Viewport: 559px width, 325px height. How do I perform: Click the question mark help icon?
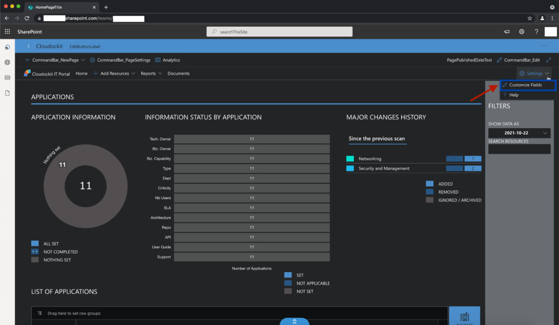[x=536, y=32]
